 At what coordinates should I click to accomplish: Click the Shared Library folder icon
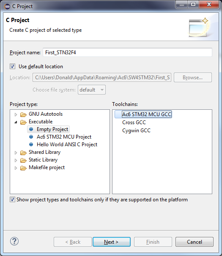[23, 153]
